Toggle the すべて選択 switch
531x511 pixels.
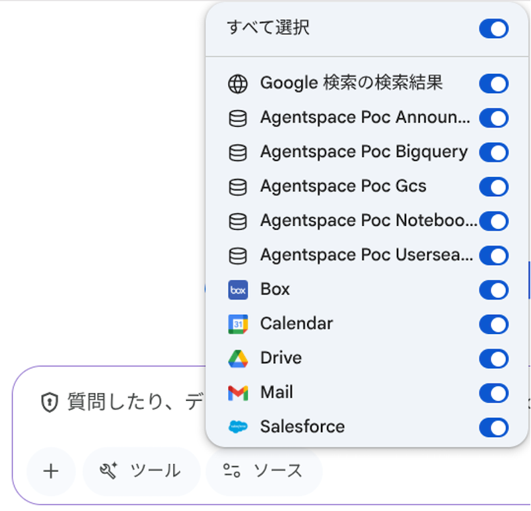coord(494,28)
